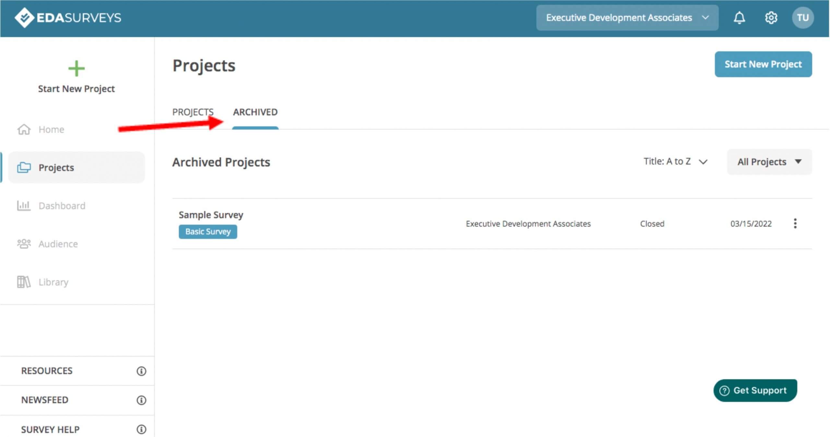Click the Resources info icon
The height and width of the screenshot is (437, 830).
141,371
